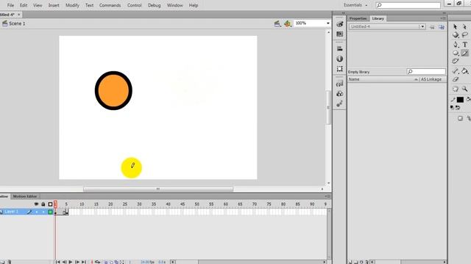The image size is (471, 264).
Task: Open the Transform panel icon
Action: pos(340,69)
